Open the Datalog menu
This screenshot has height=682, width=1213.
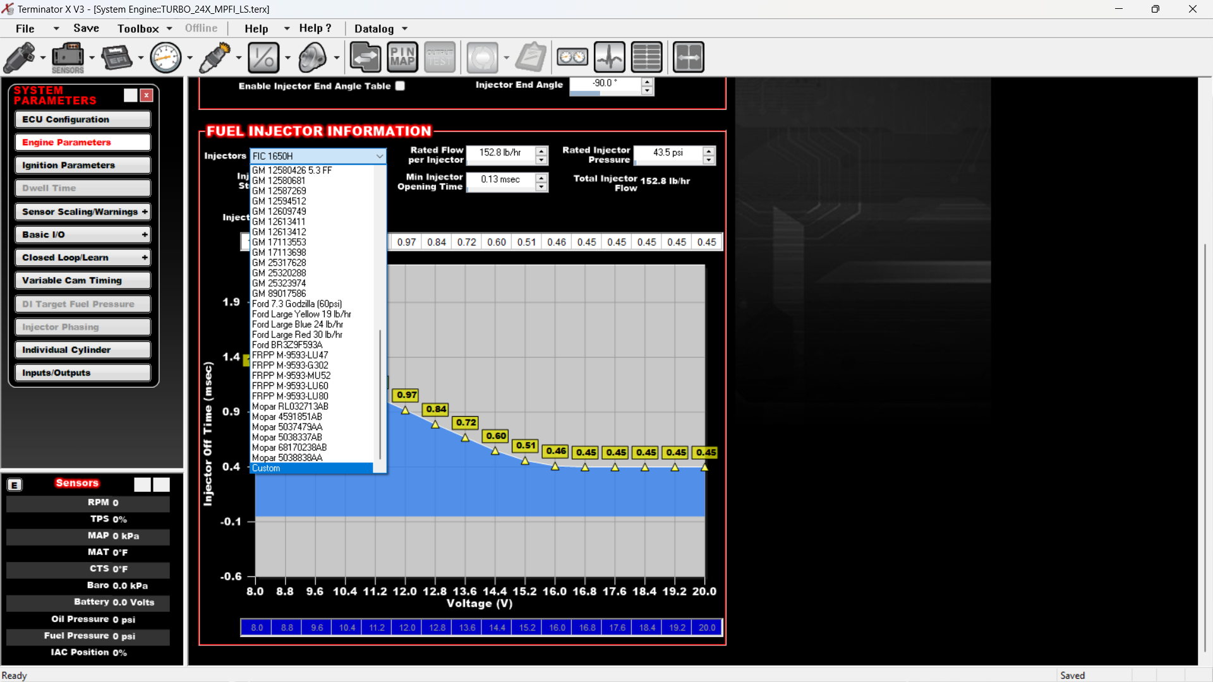[374, 28]
